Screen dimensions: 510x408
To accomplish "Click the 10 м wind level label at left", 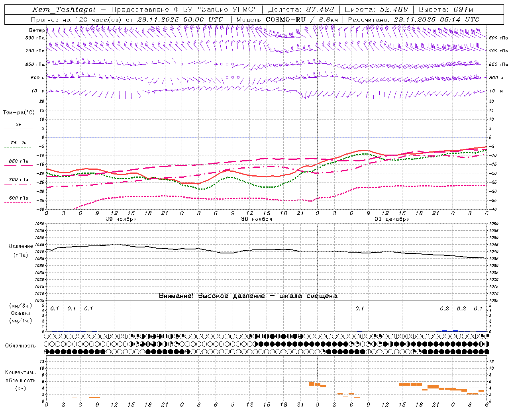I will [38, 91].
